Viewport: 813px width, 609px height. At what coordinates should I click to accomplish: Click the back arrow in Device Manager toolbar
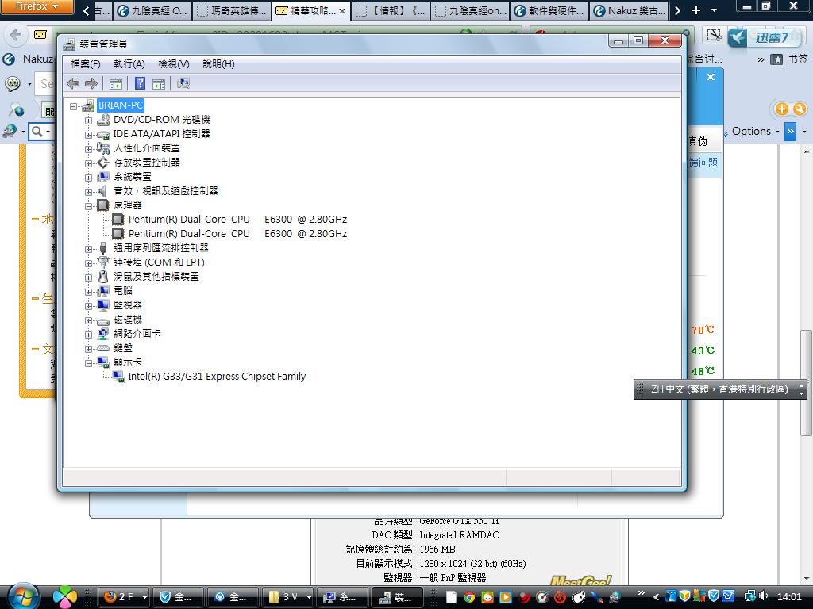(x=73, y=83)
